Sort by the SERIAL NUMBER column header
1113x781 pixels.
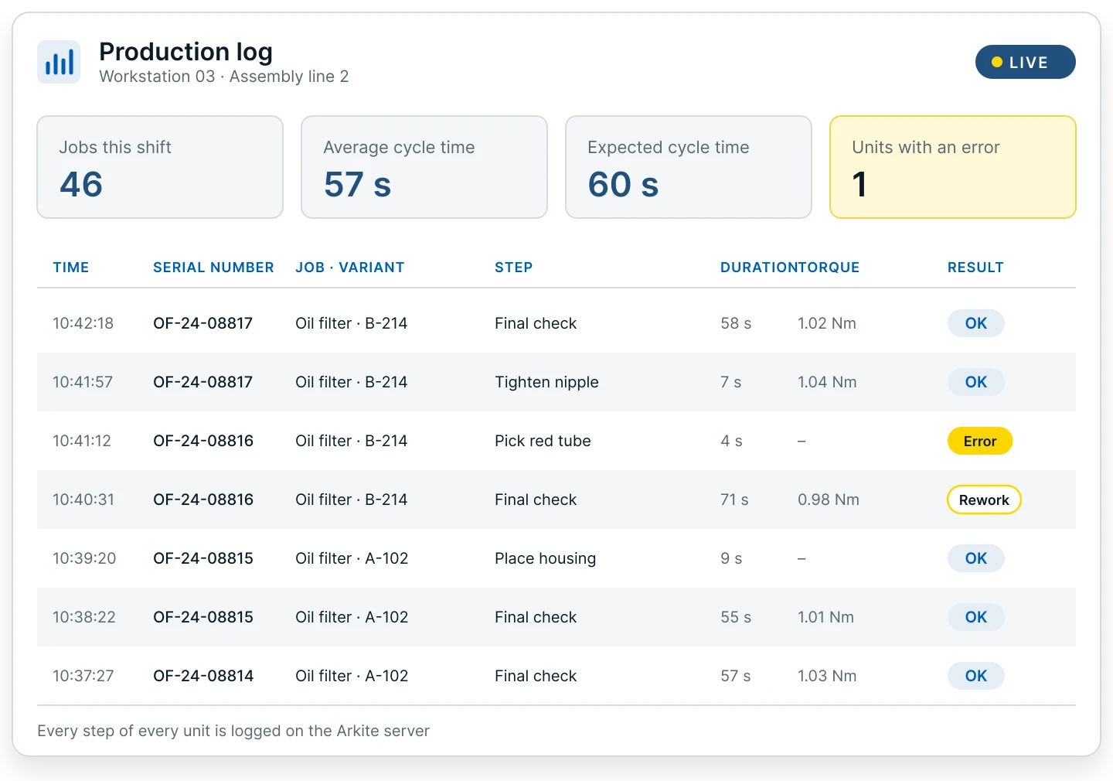(x=213, y=268)
